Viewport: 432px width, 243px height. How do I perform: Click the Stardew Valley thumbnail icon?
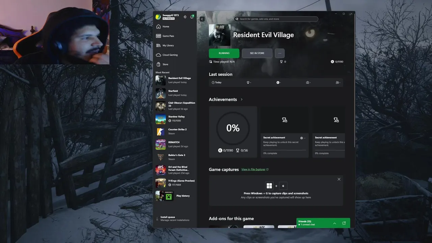pos(161,119)
